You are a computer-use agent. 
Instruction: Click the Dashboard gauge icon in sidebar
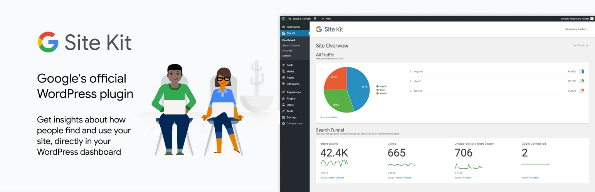(284, 27)
